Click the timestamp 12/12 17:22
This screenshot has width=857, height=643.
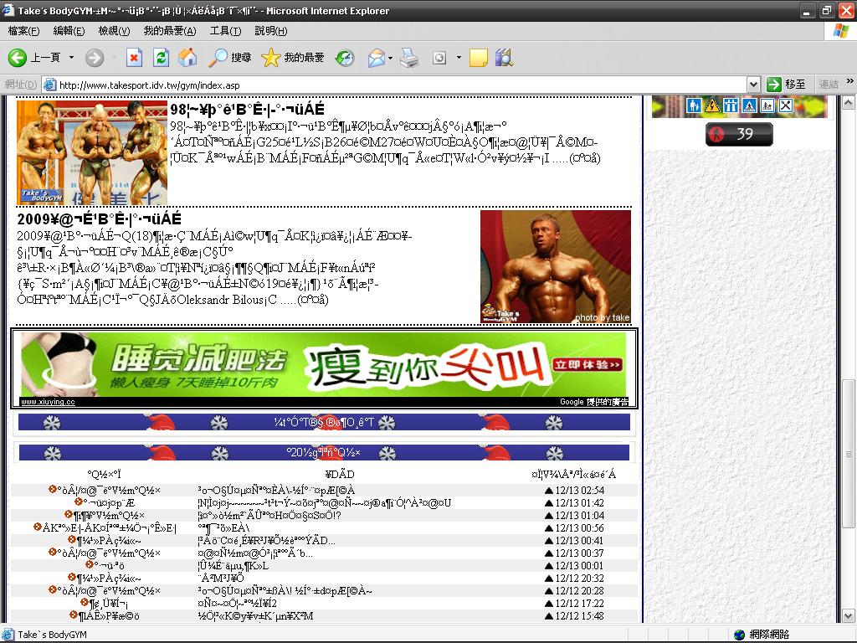[x=579, y=603]
